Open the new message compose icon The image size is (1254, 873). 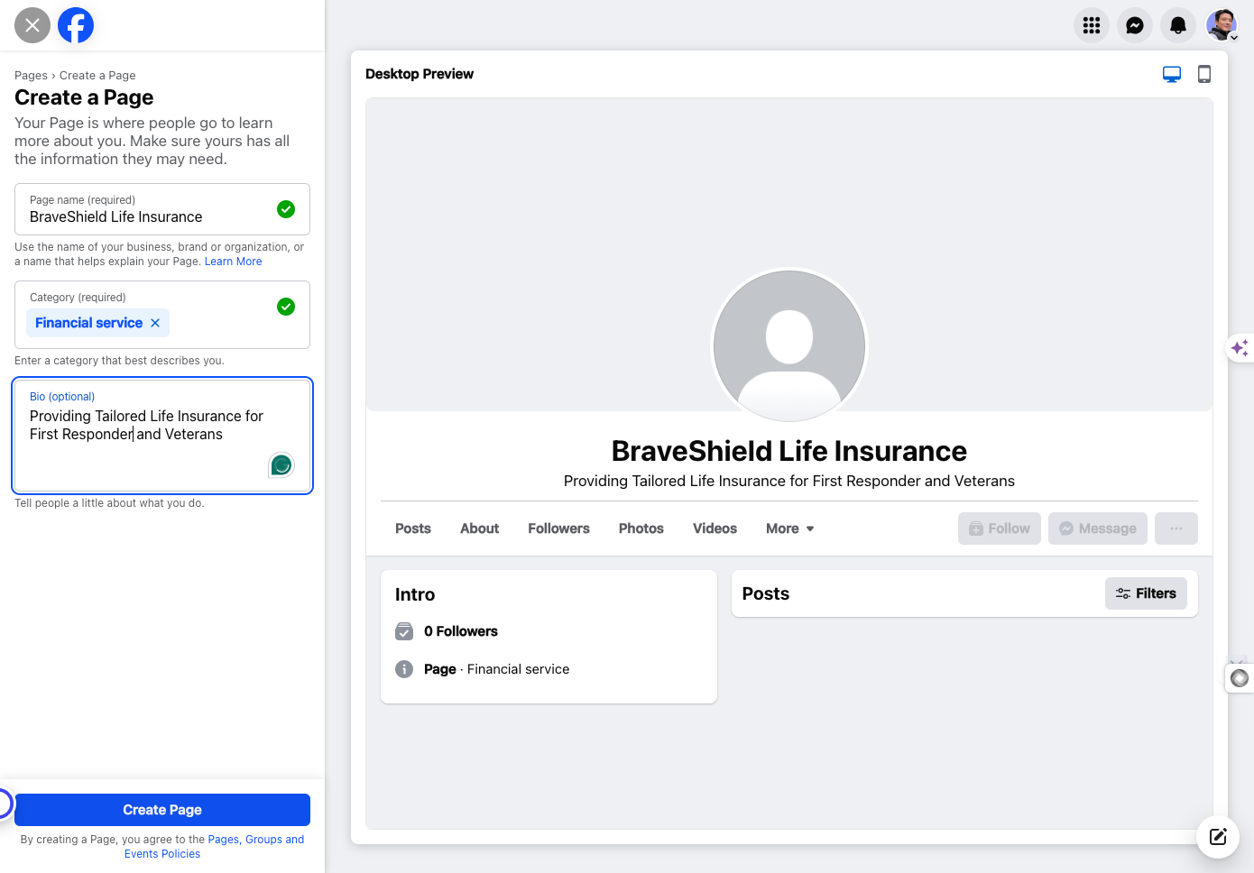click(1218, 837)
